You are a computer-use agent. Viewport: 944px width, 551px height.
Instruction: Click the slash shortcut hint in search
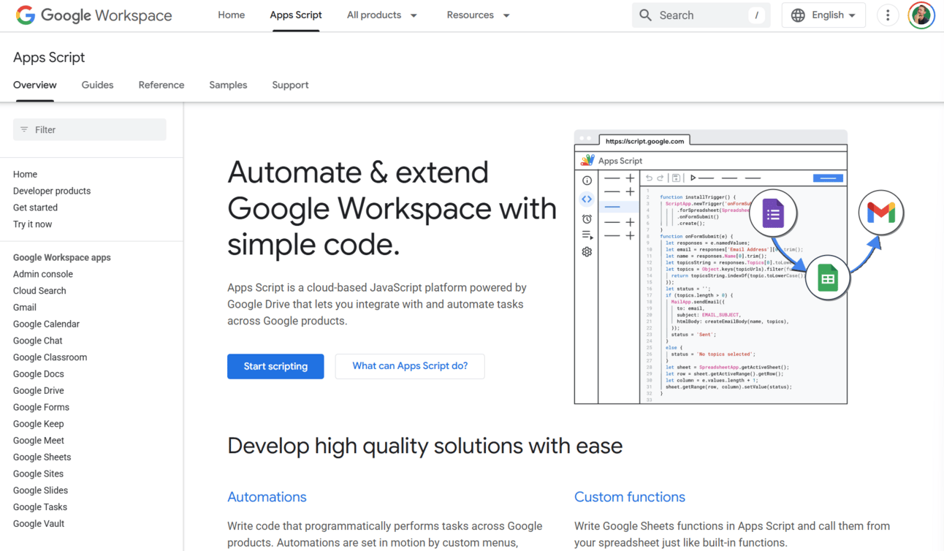coord(757,15)
